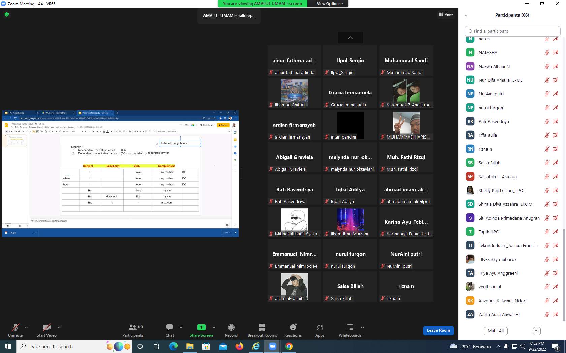Toggle the Participants panel

click(x=133, y=330)
